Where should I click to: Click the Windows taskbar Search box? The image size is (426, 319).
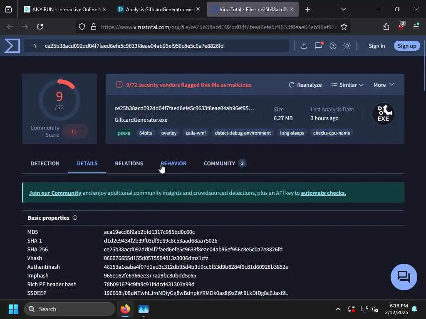(x=69, y=309)
